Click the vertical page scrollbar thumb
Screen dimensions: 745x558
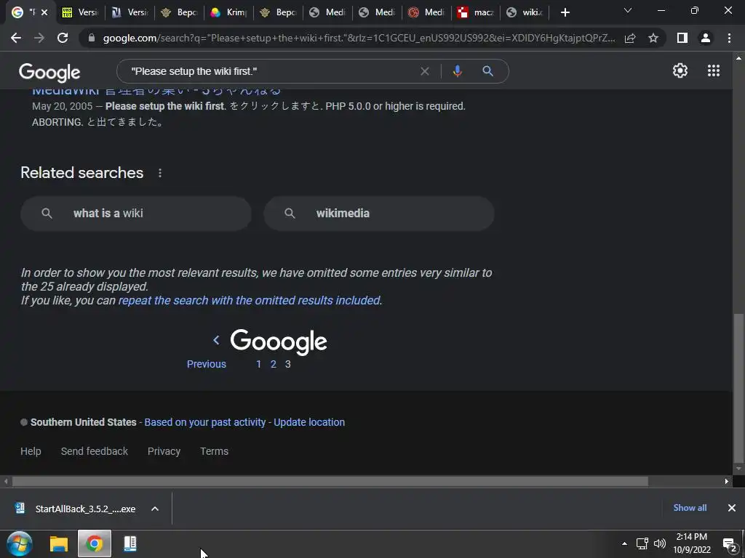point(738,387)
